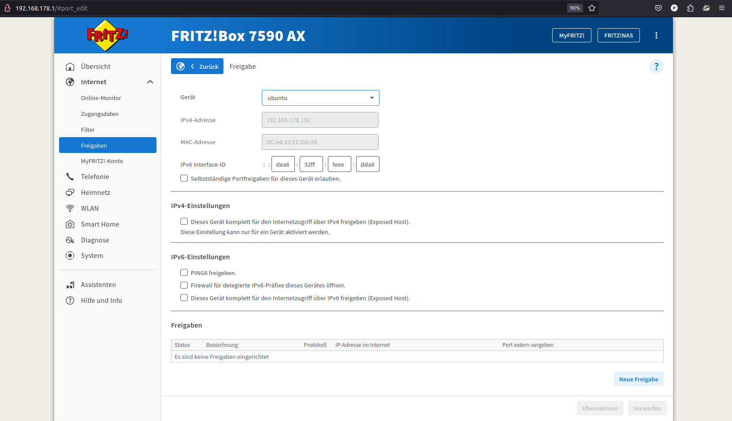This screenshot has height=421, width=732.
Task: Collapse the Internet menu section chevron
Action: [150, 82]
